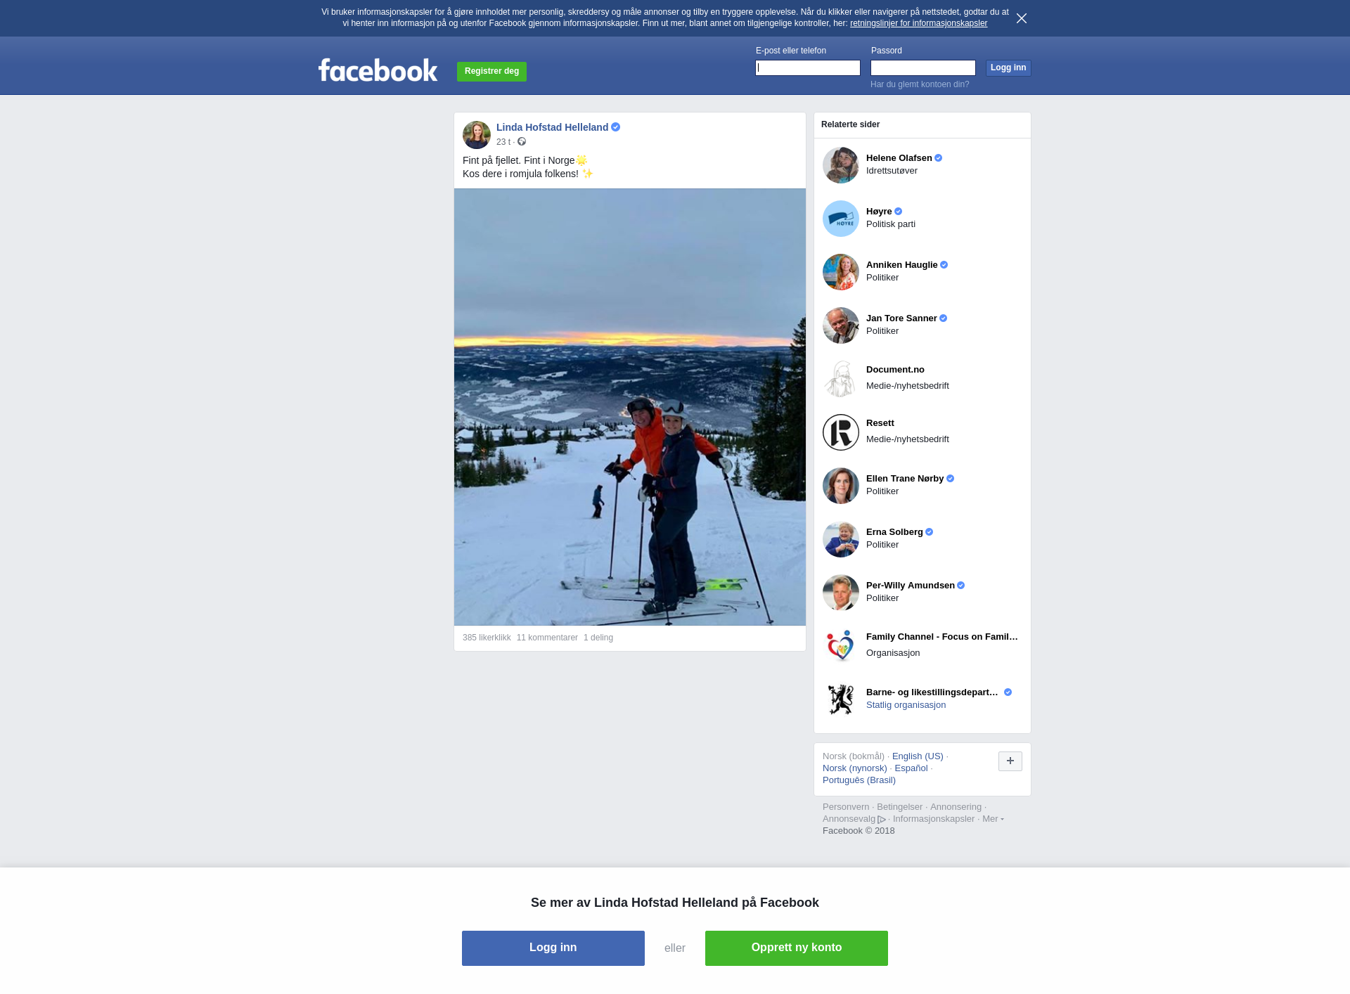The image size is (1350, 994).
Task: Click the AdChoices triangle icon near Annonsevalg
Action: coord(882,820)
